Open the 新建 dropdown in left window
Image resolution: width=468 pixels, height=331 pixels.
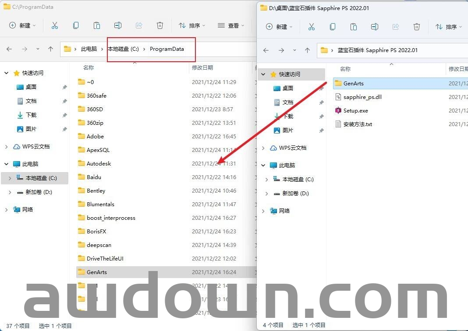23,25
